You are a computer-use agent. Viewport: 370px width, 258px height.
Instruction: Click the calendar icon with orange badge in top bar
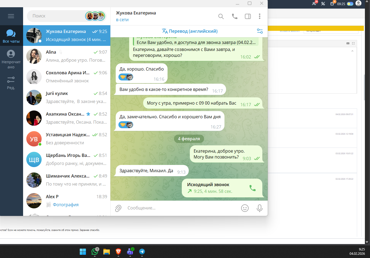(333, 3)
